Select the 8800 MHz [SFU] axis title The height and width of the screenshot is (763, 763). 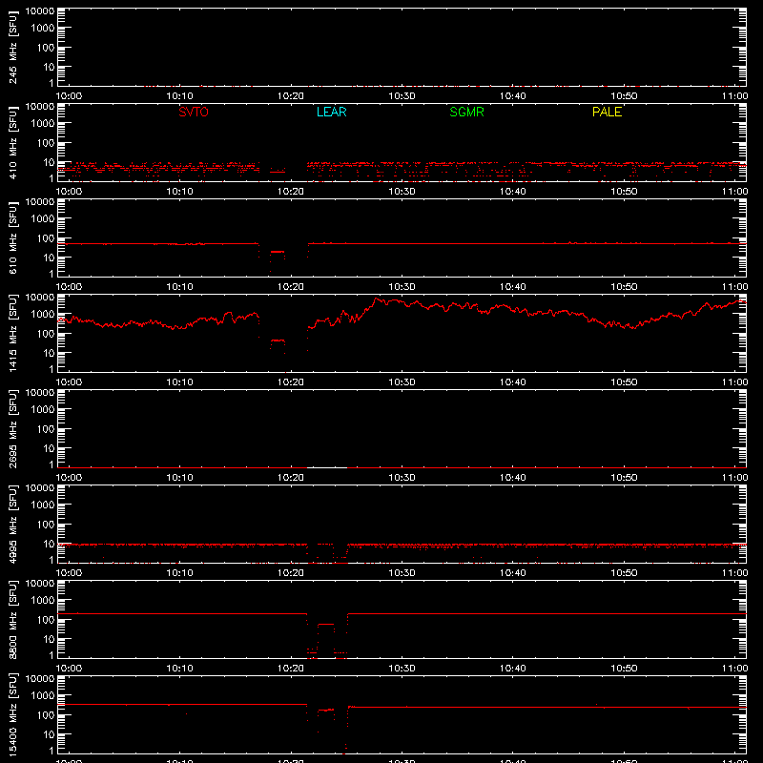[x=12, y=619]
